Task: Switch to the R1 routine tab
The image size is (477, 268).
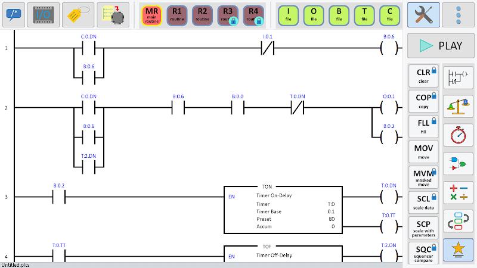Action: tap(177, 15)
